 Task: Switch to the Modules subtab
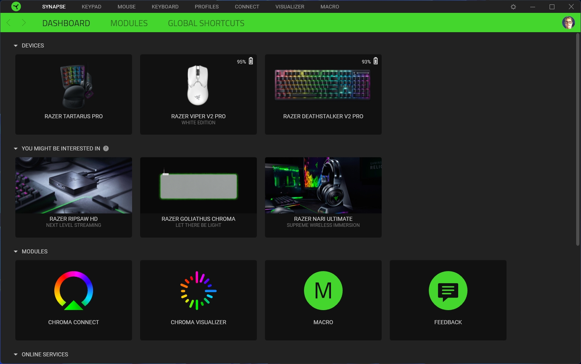(x=129, y=23)
